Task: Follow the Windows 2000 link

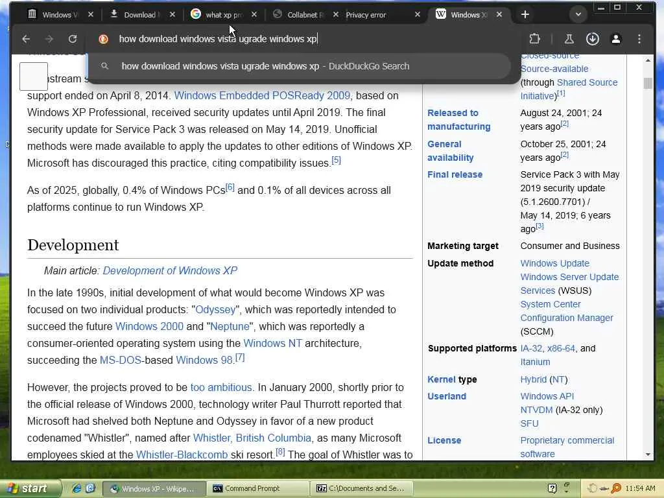Action: click(x=149, y=327)
